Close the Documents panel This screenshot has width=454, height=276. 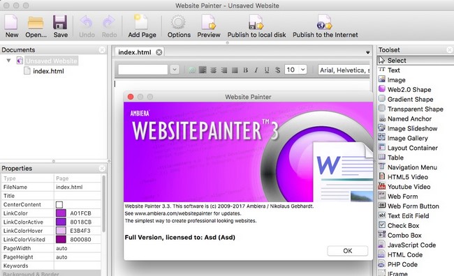click(102, 50)
